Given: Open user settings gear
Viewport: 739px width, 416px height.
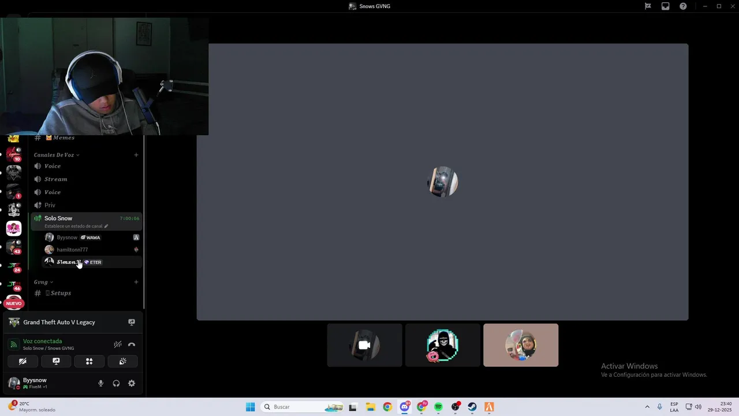Looking at the screenshot, I should [x=132, y=383].
